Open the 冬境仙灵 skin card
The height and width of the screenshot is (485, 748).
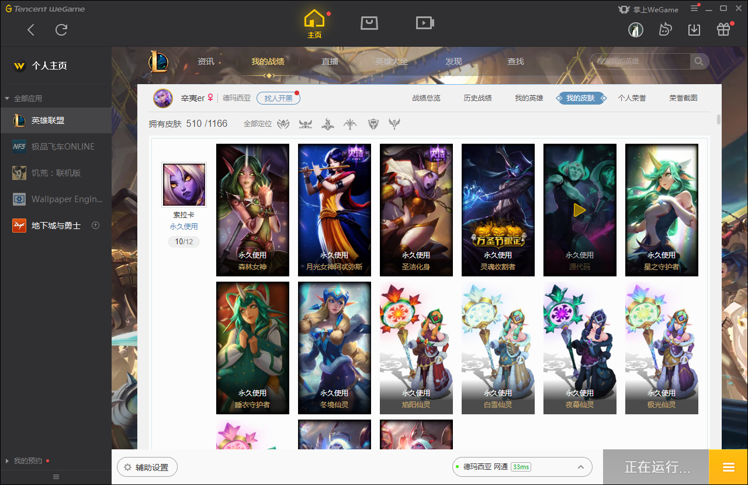pos(334,348)
